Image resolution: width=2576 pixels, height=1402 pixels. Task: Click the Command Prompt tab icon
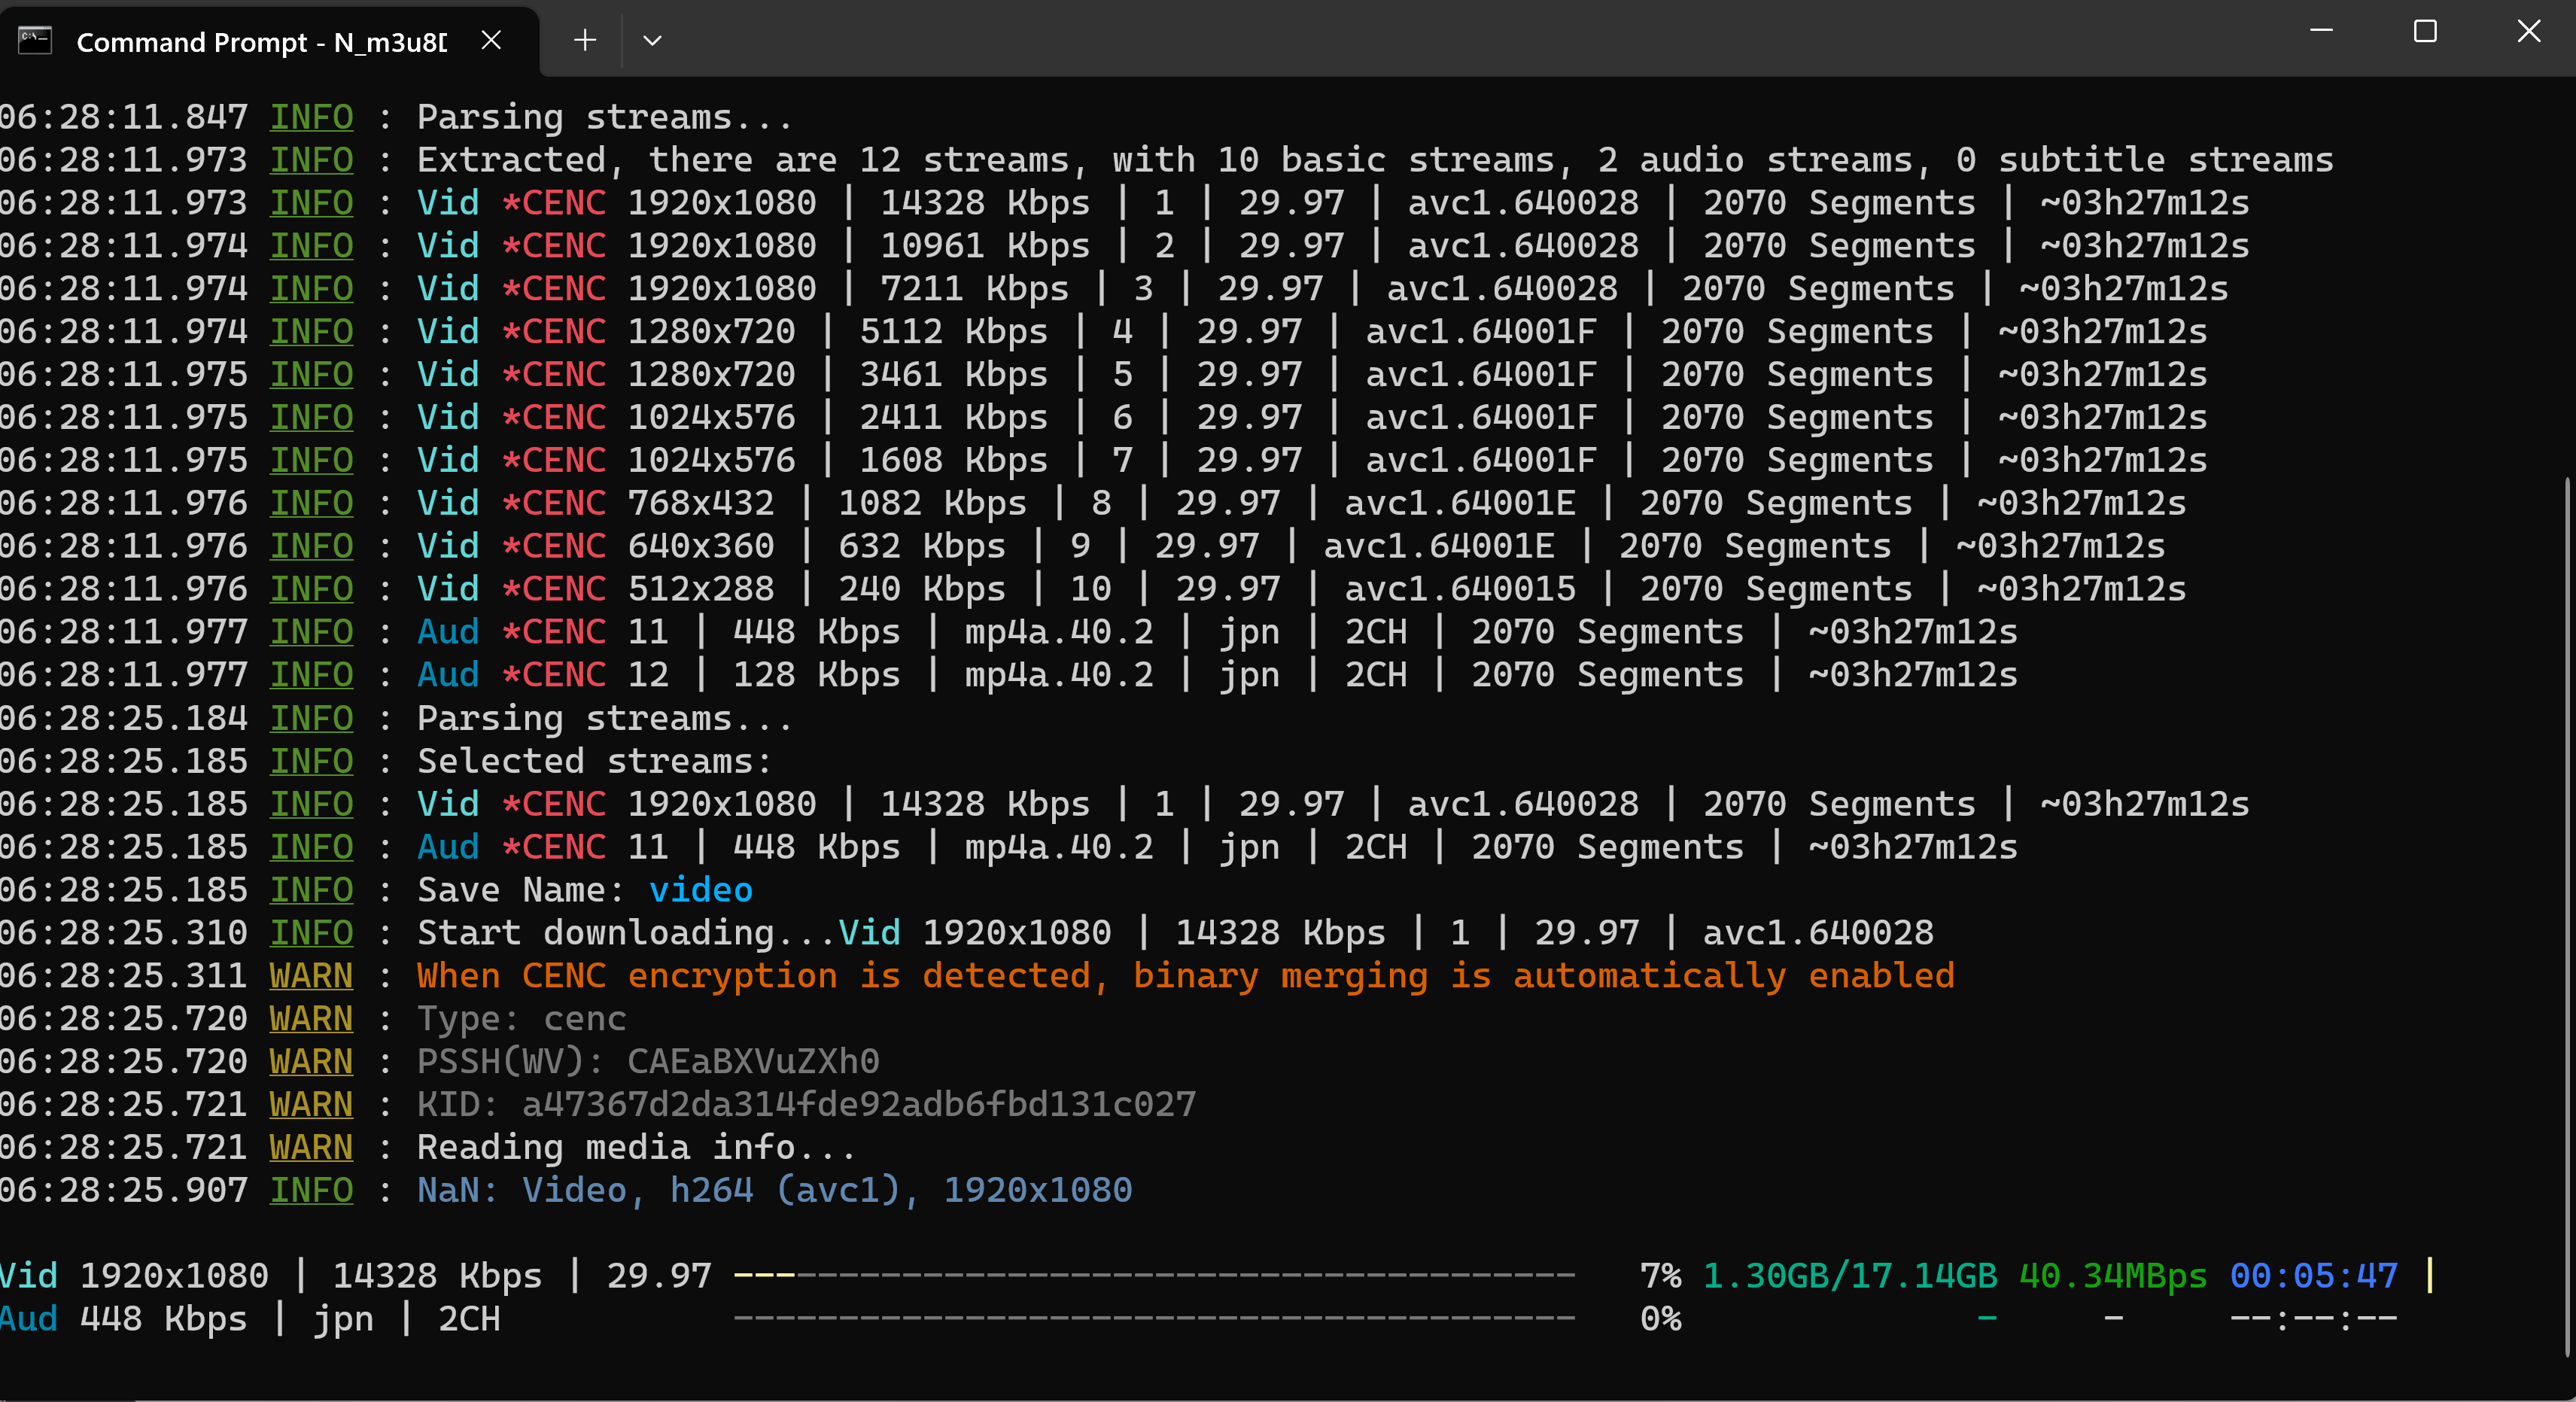(x=35, y=41)
